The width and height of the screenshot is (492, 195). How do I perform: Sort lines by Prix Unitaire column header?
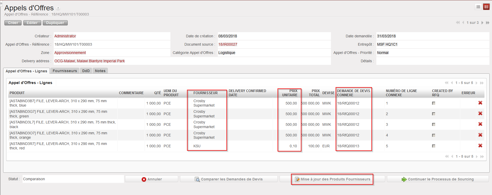point(290,93)
